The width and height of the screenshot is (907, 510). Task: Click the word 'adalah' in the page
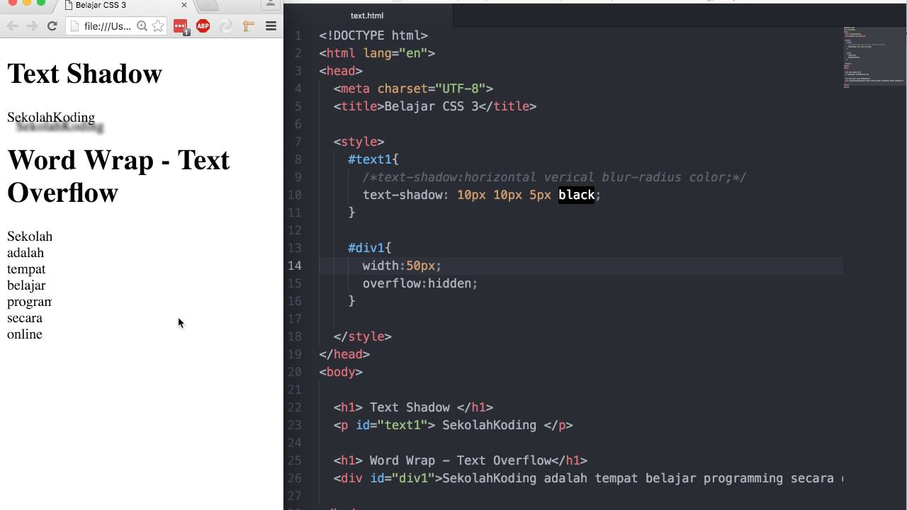click(x=26, y=253)
